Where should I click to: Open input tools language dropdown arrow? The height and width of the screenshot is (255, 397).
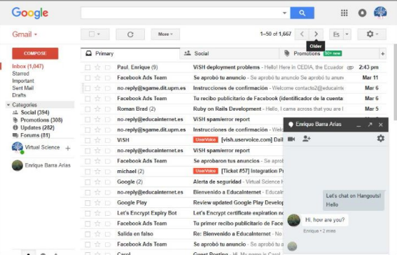coord(347,34)
